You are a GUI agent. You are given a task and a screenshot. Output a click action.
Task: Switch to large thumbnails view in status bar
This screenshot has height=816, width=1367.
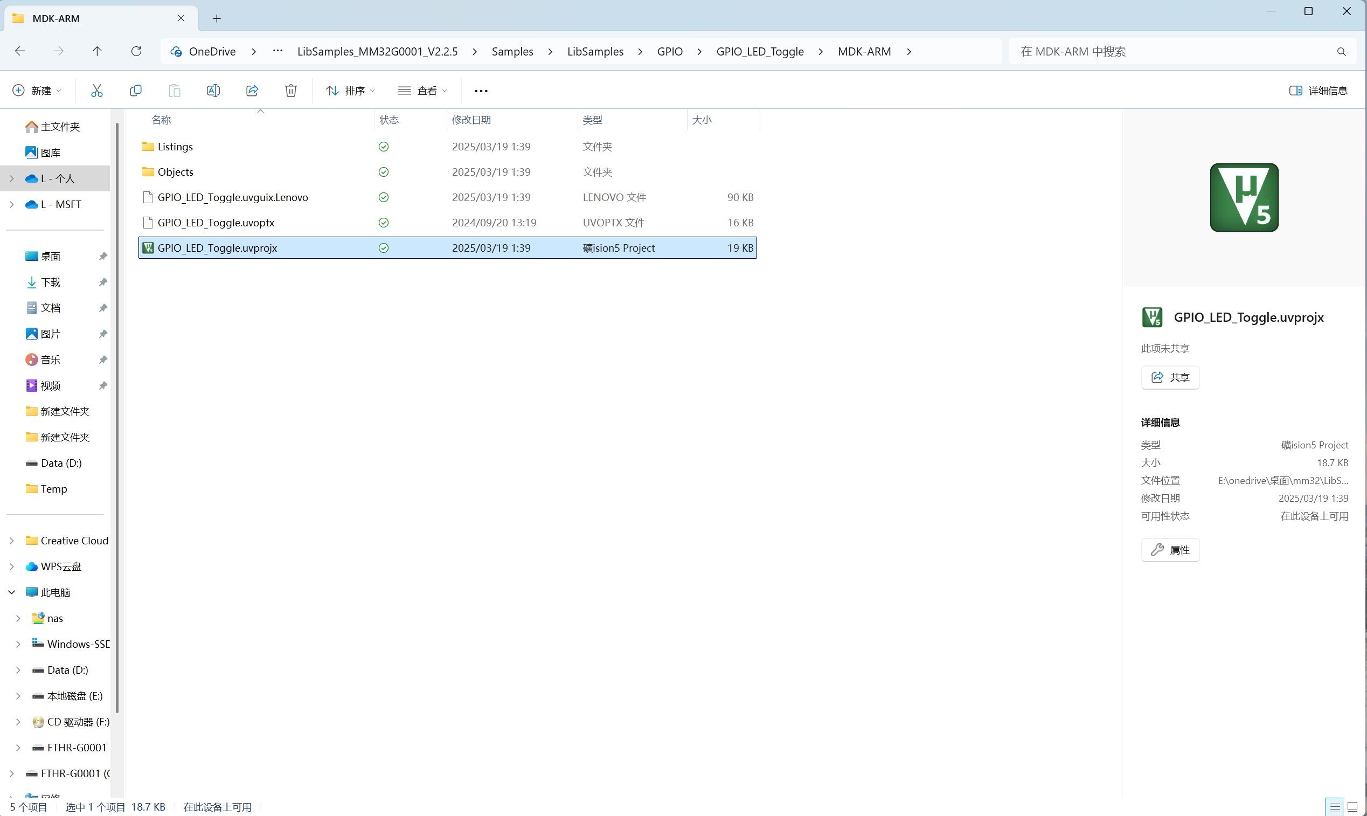click(x=1352, y=807)
